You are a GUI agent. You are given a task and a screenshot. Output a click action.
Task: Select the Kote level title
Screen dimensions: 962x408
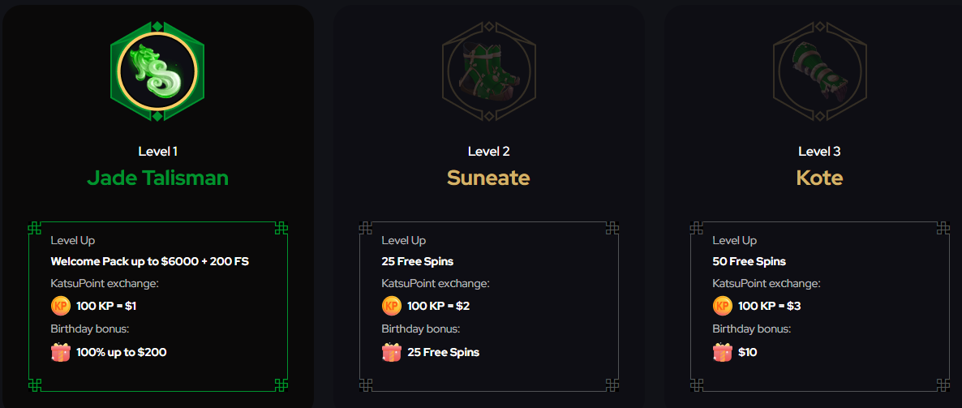(x=820, y=178)
